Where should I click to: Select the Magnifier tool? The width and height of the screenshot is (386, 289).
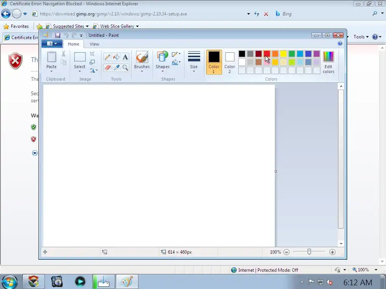(125, 68)
